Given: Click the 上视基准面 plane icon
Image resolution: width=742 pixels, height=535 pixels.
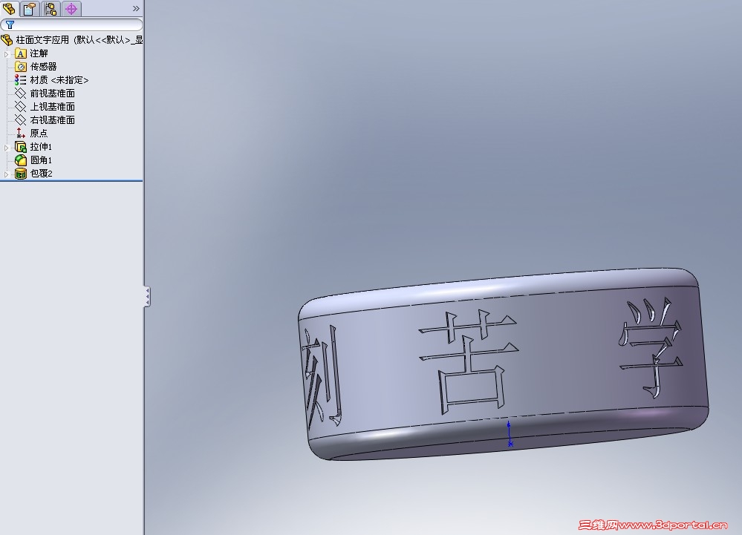Looking at the screenshot, I should [x=20, y=107].
